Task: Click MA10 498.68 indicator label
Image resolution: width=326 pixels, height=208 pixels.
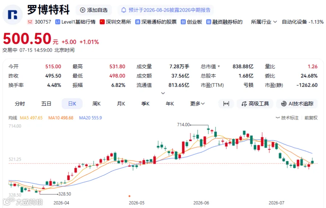Action: click(x=61, y=118)
